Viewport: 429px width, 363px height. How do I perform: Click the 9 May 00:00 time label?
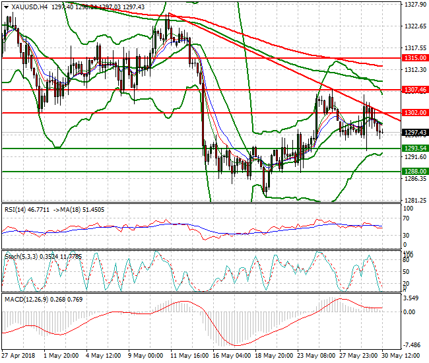click(x=146, y=356)
